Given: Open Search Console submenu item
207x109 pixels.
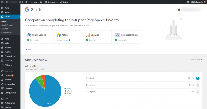Looking at the screenshot, I should tap(7, 25).
